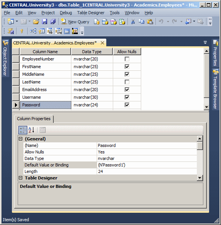Click the Generate Change Script icon
The height and width of the screenshot is (225, 221).
tap(11, 31)
